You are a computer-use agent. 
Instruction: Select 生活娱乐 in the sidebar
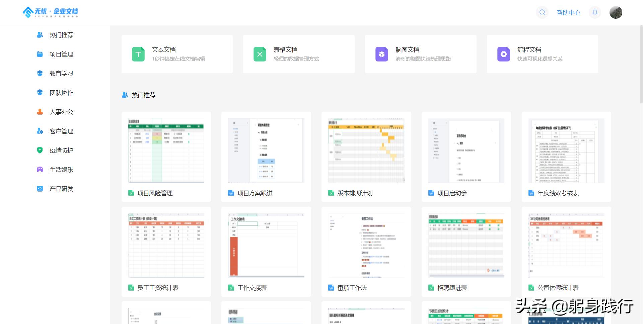click(x=61, y=170)
